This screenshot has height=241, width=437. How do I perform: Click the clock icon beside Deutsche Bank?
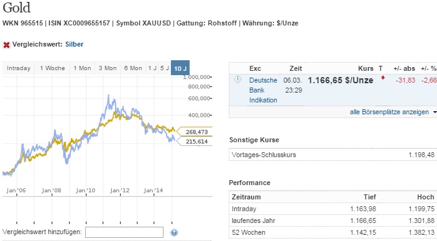(237, 80)
